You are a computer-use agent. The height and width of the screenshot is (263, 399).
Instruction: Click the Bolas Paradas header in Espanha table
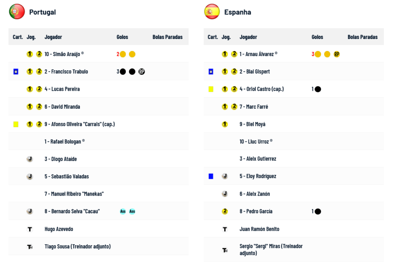tap(363, 37)
